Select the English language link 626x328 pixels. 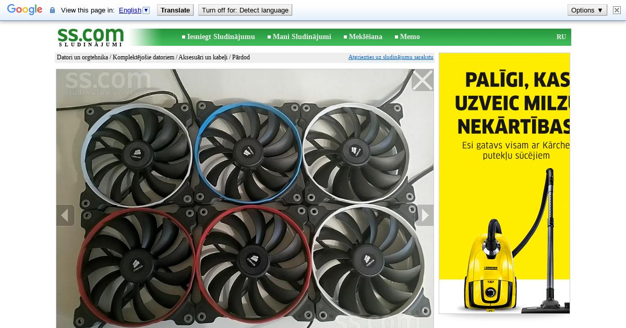130,10
